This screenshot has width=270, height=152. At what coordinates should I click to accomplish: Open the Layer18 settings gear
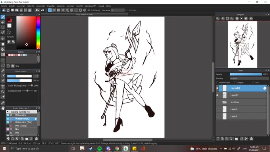pyautogui.click(x=264, y=88)
